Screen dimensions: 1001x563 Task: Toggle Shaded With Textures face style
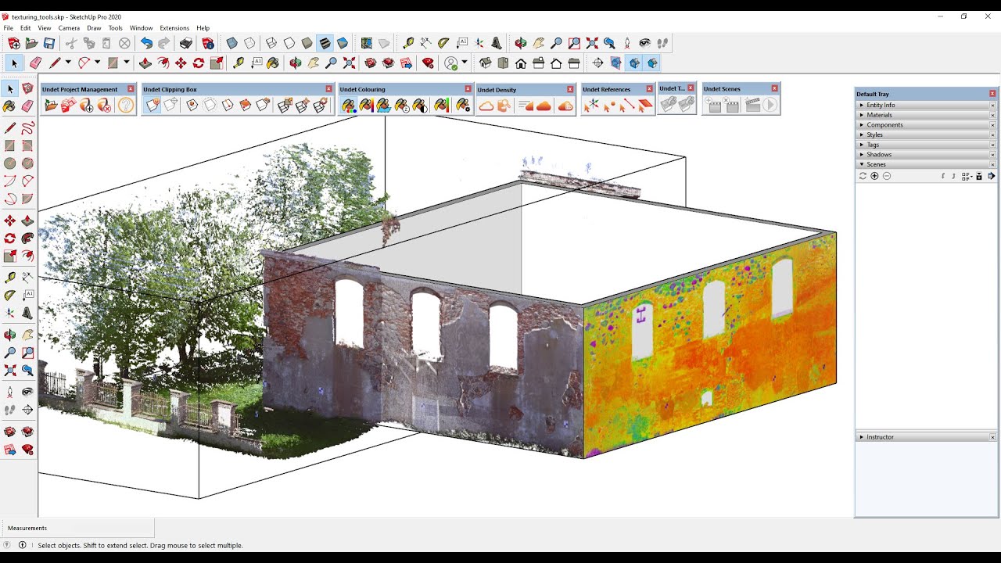coord(325,43)
